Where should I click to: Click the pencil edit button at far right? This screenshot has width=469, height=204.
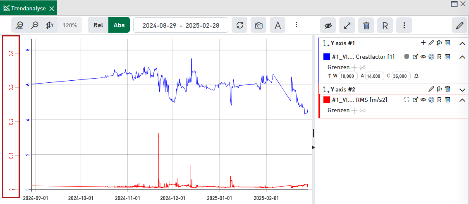point(459,25)
